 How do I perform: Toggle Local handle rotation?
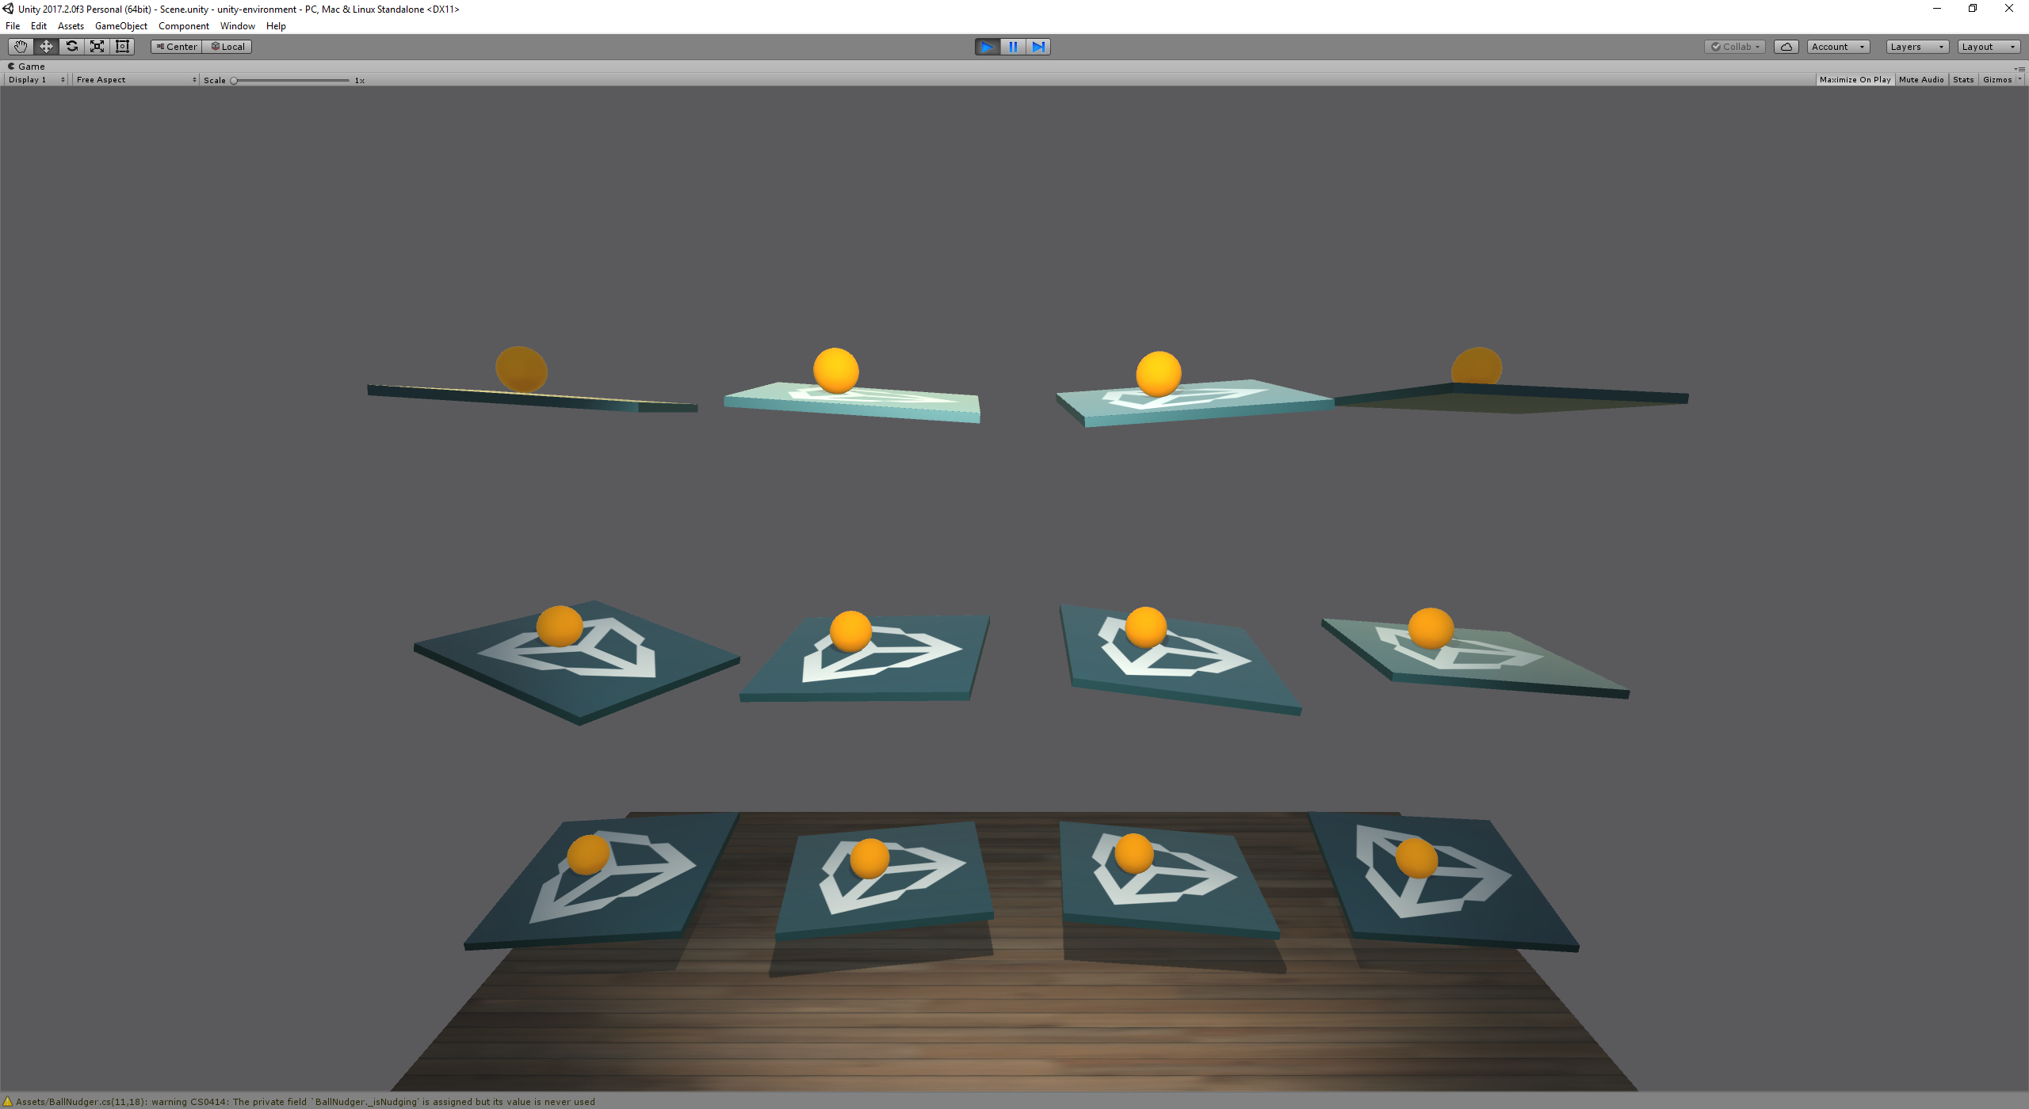pos(227,47)
